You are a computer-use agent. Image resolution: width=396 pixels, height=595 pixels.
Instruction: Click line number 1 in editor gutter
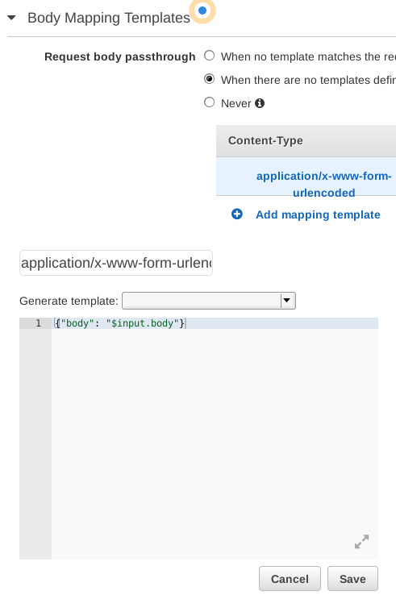click(39, 323)
